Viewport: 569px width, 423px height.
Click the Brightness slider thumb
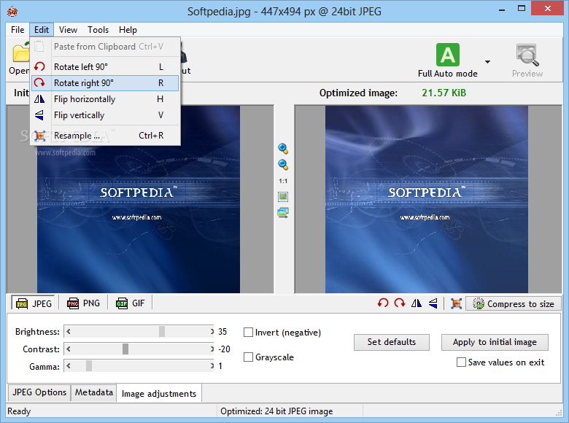162,331
